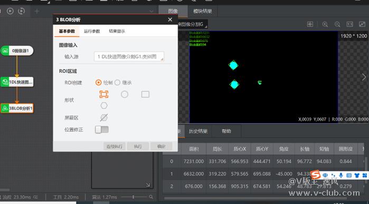Toggle the 位置修正 switch
Viewport: 369px width, 204px height.
point(102,130)
